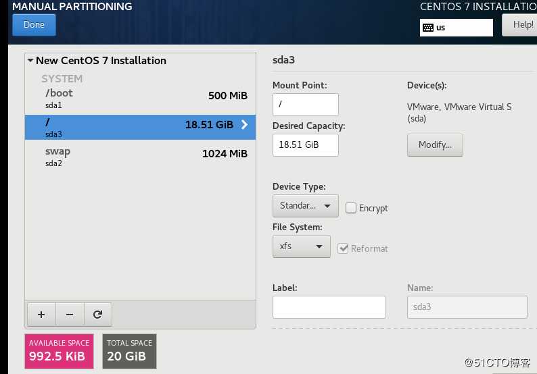The width and height of the screenshot is (537, 374).
Task: Click the SYSTEM group heading
Action: coord(62,79)
